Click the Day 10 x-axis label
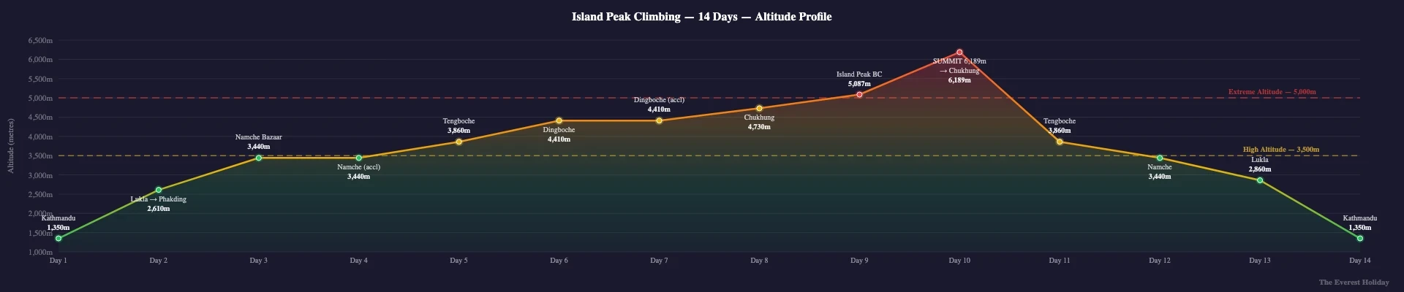 tap(959, 261)
